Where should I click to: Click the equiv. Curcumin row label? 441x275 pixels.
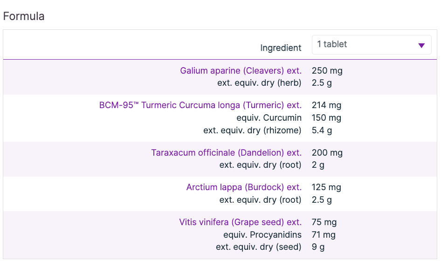point(269,118)
